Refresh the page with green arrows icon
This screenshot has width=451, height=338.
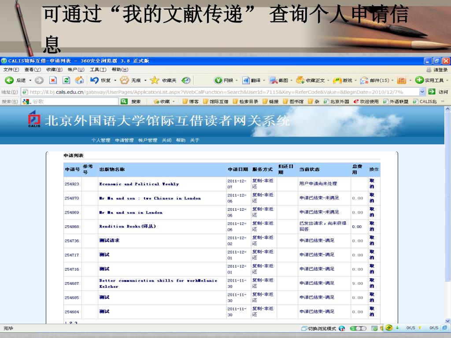pyautogui.click(x=67, y=80)
